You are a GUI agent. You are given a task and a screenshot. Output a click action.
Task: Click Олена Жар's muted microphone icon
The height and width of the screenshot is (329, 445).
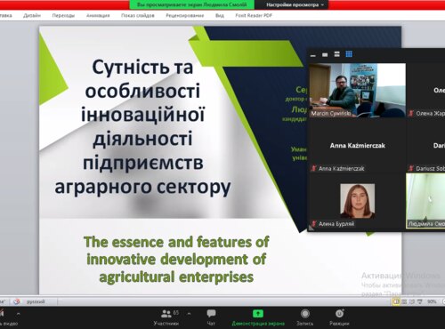411,113
